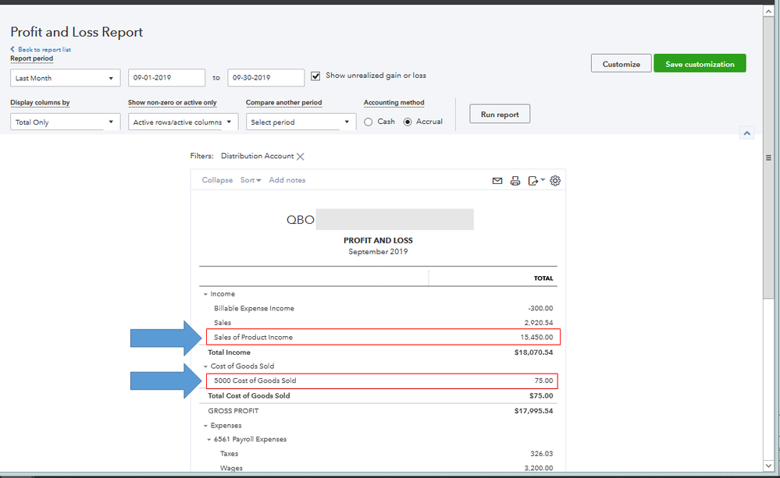Viewport: 780px width, 478px height.
Task: Click the email report icon
Action: (x=497, y=180)
